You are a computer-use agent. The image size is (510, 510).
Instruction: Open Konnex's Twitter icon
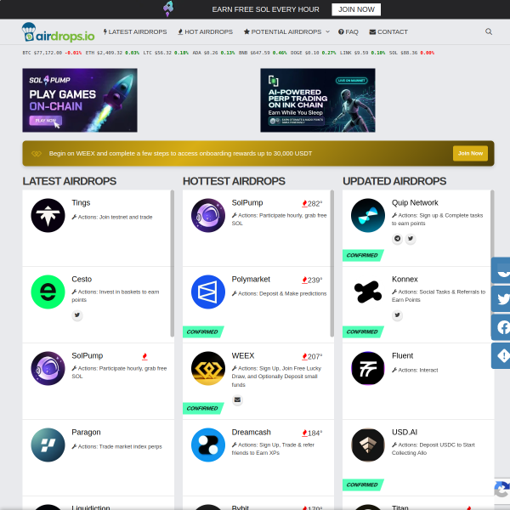(397, 314)
